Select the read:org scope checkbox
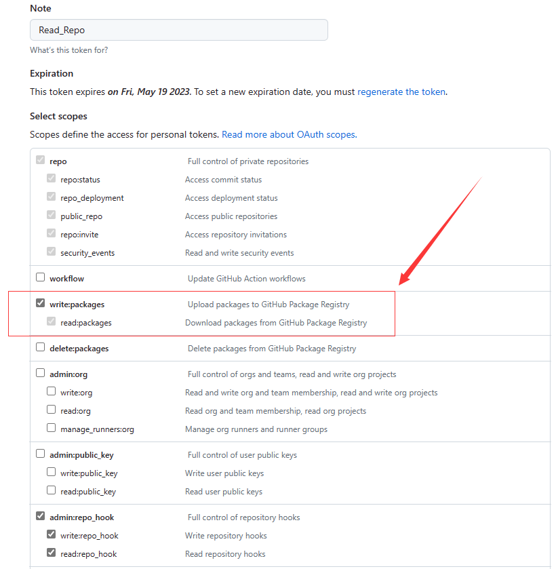The image size is (556, 569). pyautogui.click(x=51, y=410)
